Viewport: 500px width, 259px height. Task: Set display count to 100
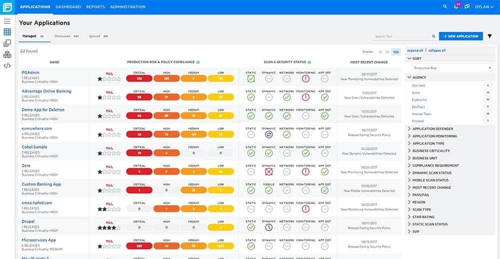pyautogui.click(x=395, y=52)
